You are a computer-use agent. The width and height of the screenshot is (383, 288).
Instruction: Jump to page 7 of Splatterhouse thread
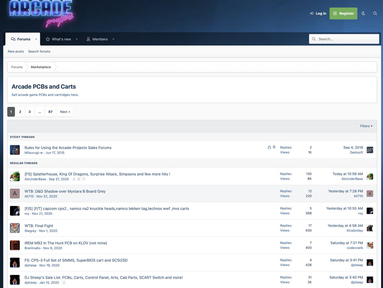(x=84, y=179)
